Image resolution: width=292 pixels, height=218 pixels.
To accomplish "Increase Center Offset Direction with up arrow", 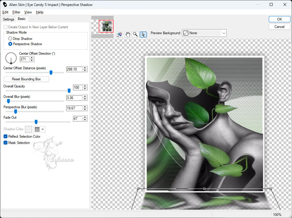I will tap(32, 58).
